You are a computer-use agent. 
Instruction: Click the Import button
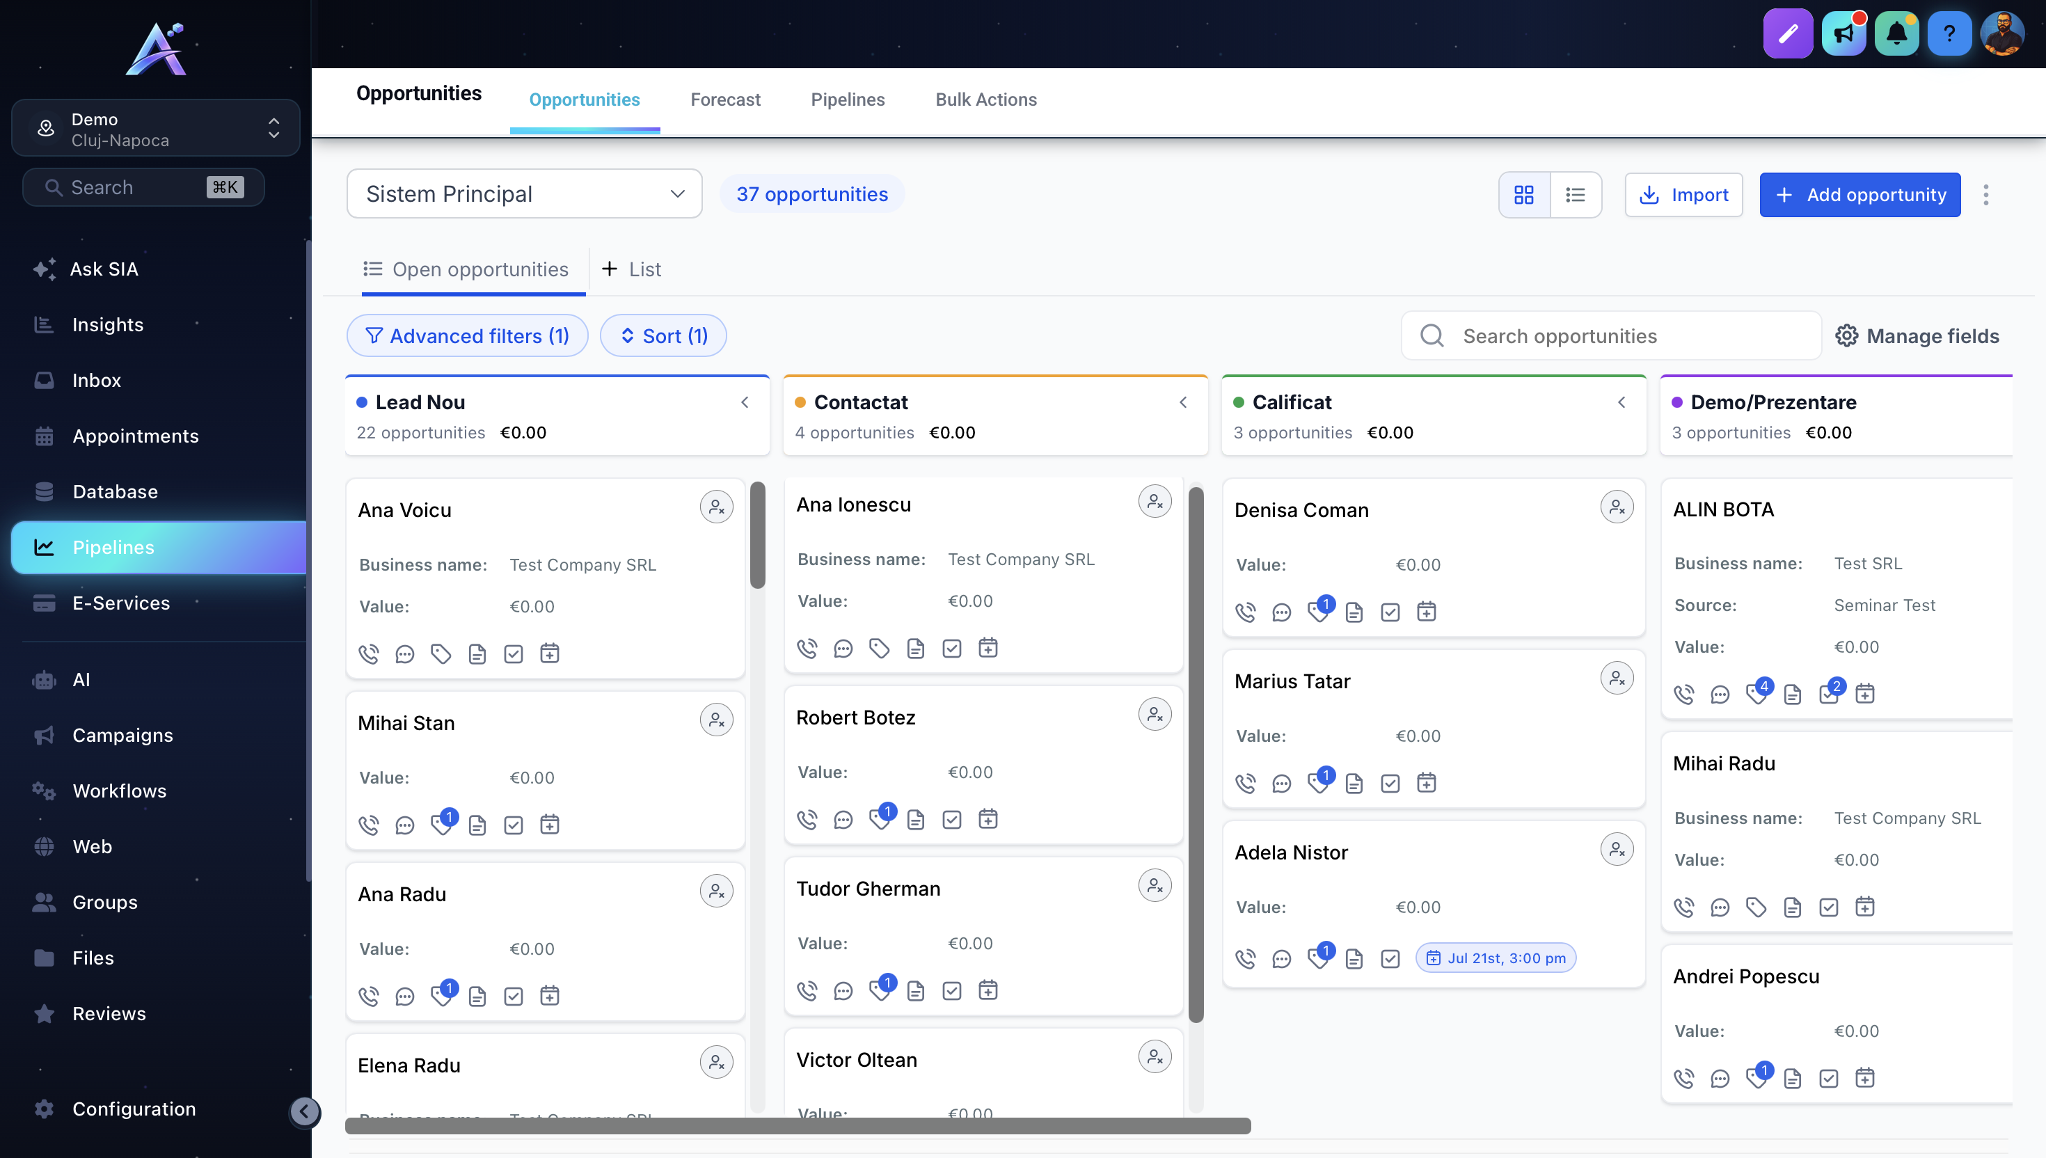(x=1683, y=195)
